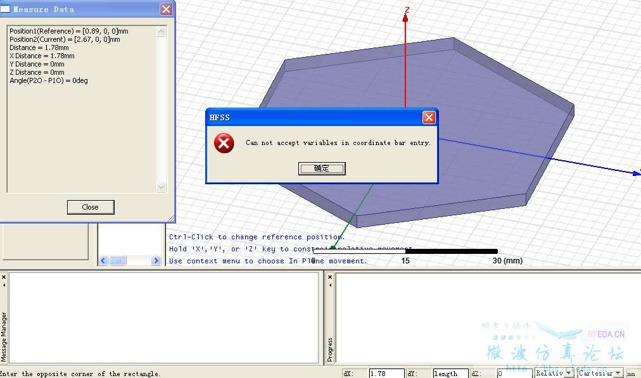The width and height of the screenshot is (641, 378).
Task: Close the Progress panel with its X
Action: tap(330, 277)
